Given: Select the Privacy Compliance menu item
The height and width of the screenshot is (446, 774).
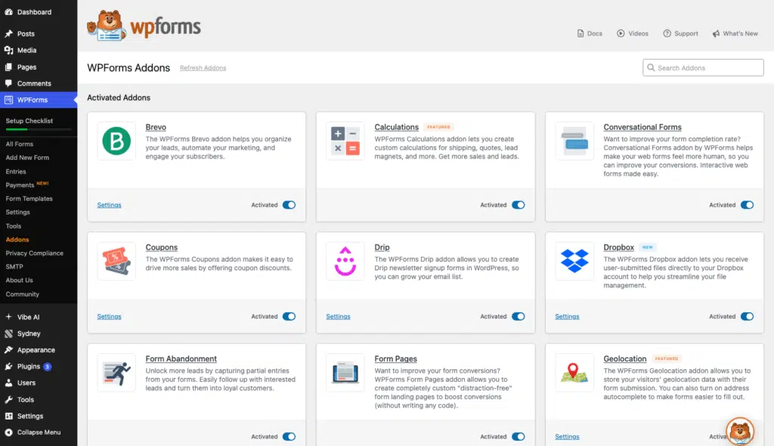Looking at the screenshot, I should (x=35, y=254).
